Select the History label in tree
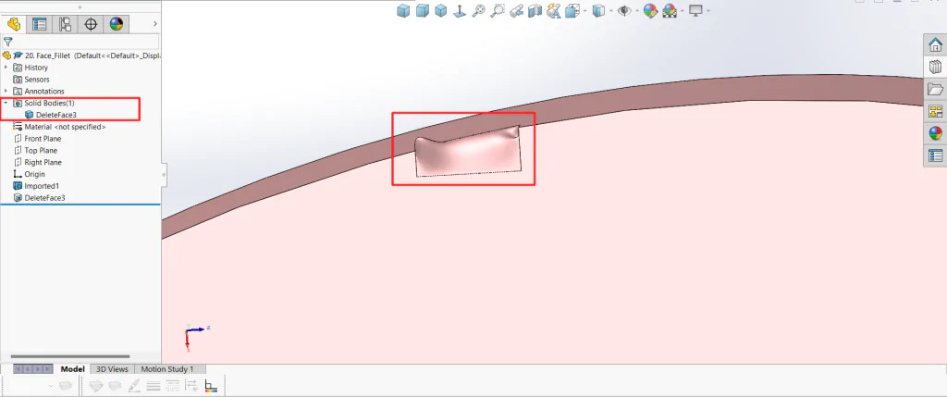The image size is (947, 397). tap(36, 68)
